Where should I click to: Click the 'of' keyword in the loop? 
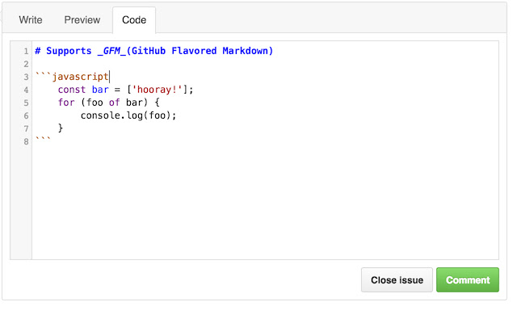114,103
